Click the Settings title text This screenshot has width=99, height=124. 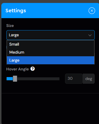tap(16, 11)
